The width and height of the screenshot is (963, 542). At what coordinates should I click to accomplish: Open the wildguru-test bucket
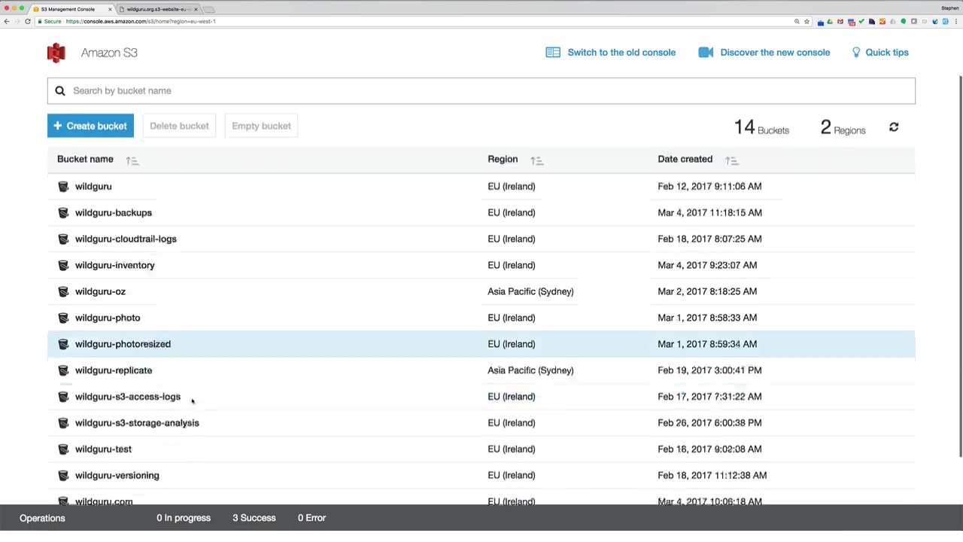(103, 449)
